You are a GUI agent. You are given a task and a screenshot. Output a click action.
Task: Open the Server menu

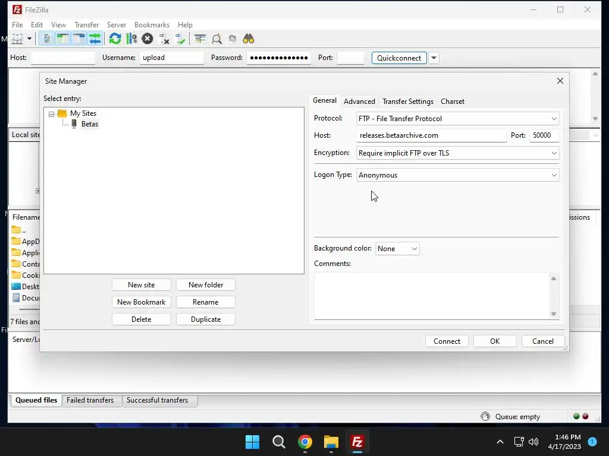[x=117, y=25]
